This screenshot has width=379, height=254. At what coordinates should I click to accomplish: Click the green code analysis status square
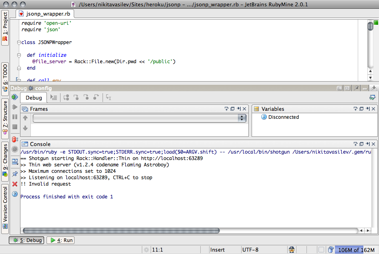[376, 22]
